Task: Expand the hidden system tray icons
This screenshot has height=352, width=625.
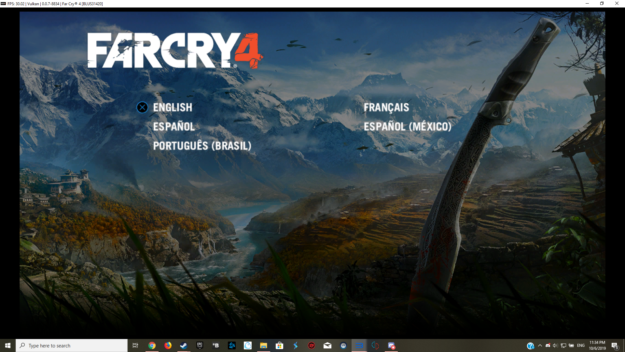Action: (x=540, y=345)
